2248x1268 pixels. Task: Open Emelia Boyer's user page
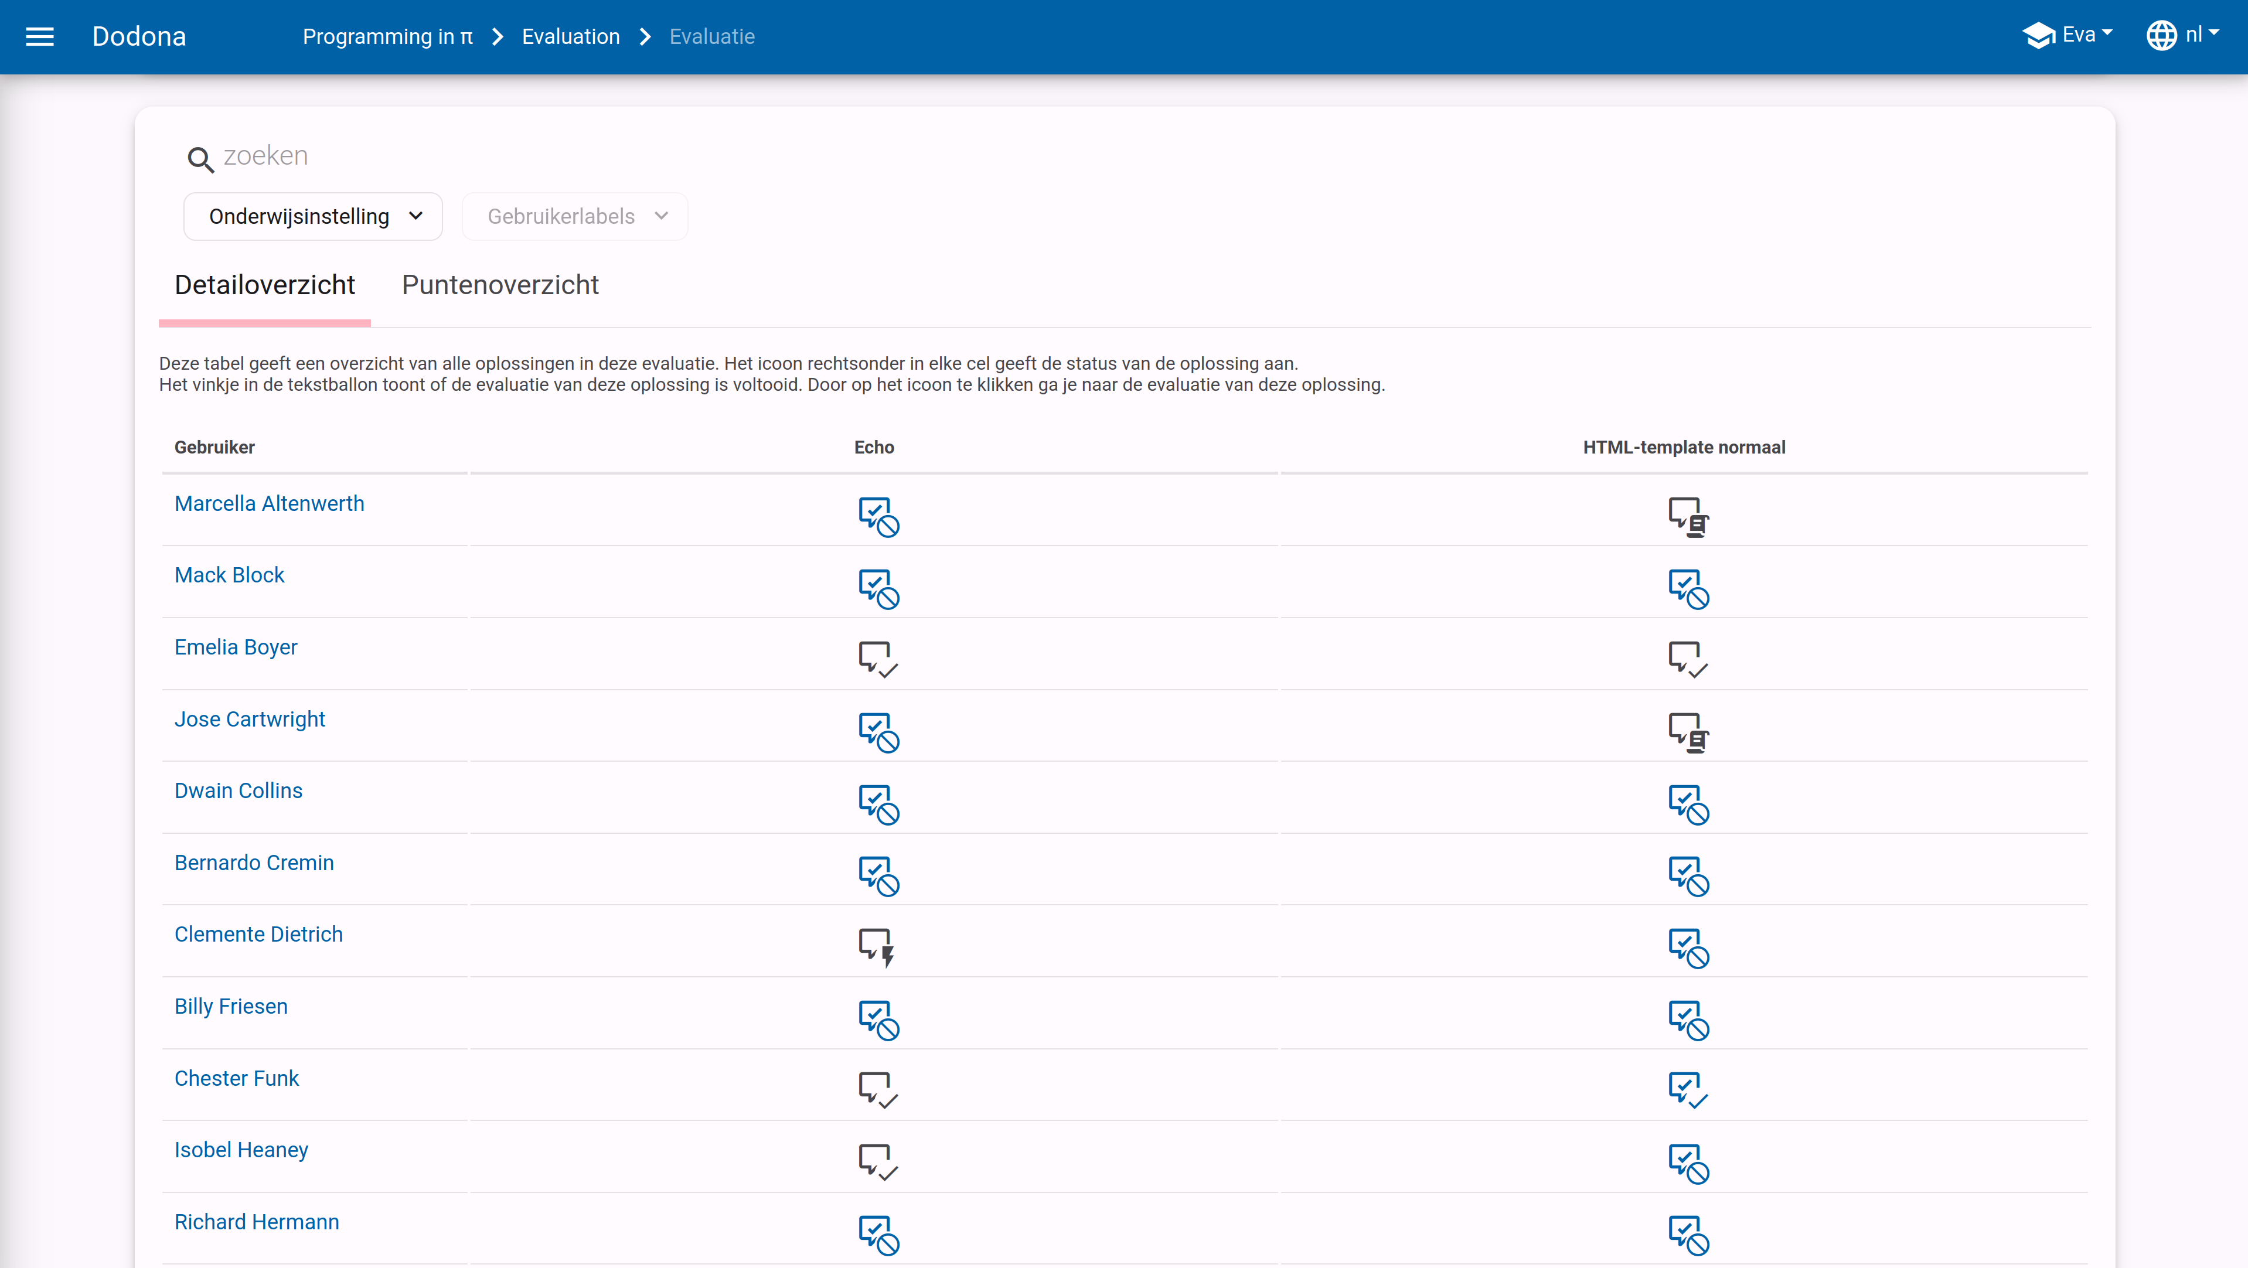pos(236,647)
